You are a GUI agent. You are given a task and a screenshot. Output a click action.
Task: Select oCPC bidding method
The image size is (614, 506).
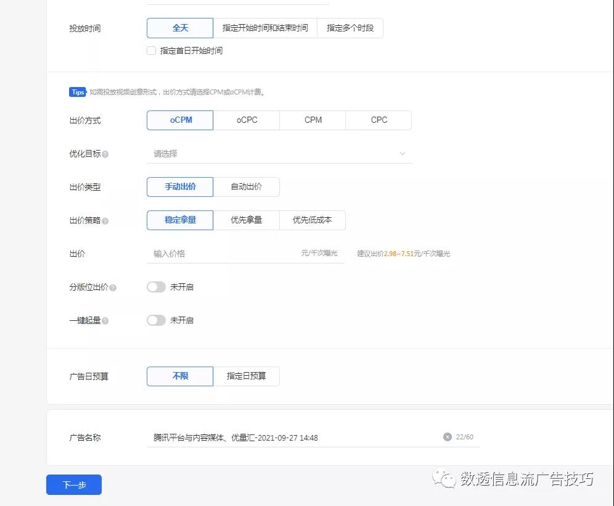click(x=247, y=120)
